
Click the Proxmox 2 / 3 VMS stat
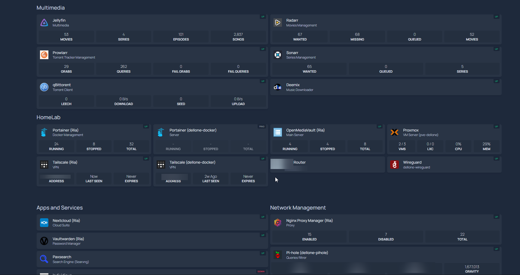click(402, 146)
